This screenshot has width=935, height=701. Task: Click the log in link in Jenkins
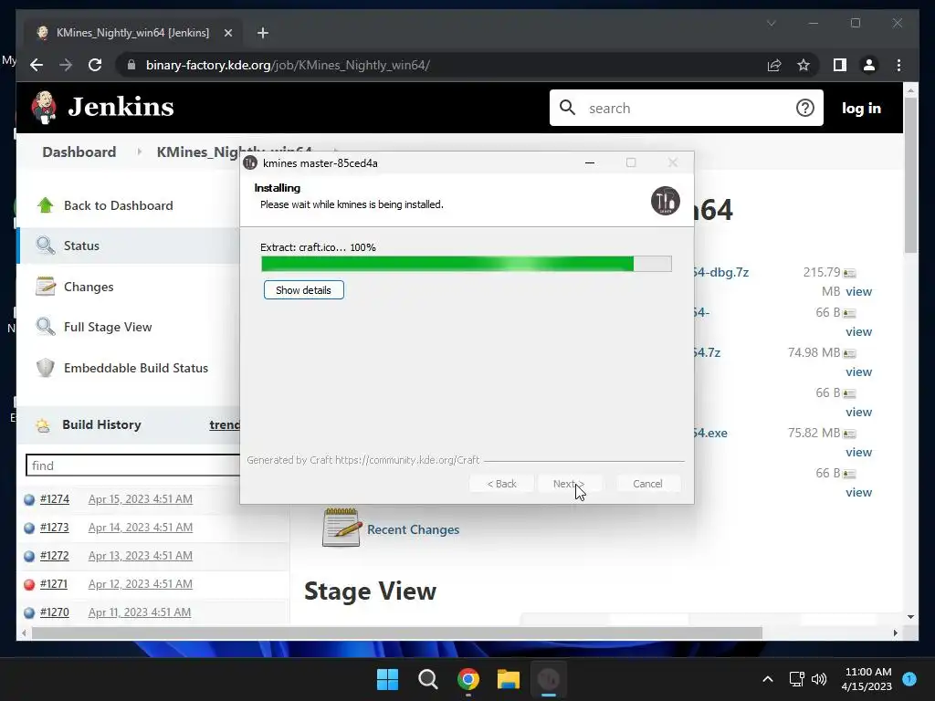861,108
